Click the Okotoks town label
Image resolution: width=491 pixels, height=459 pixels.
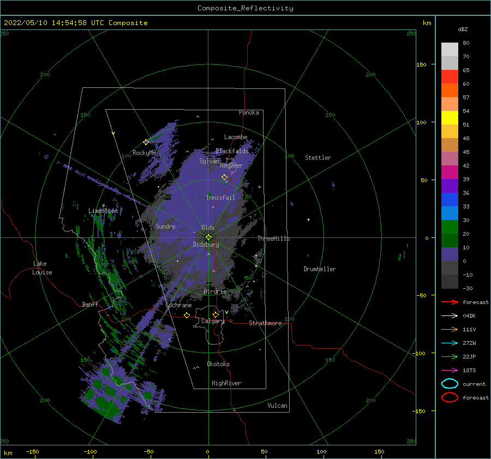(x=218, y=364)
